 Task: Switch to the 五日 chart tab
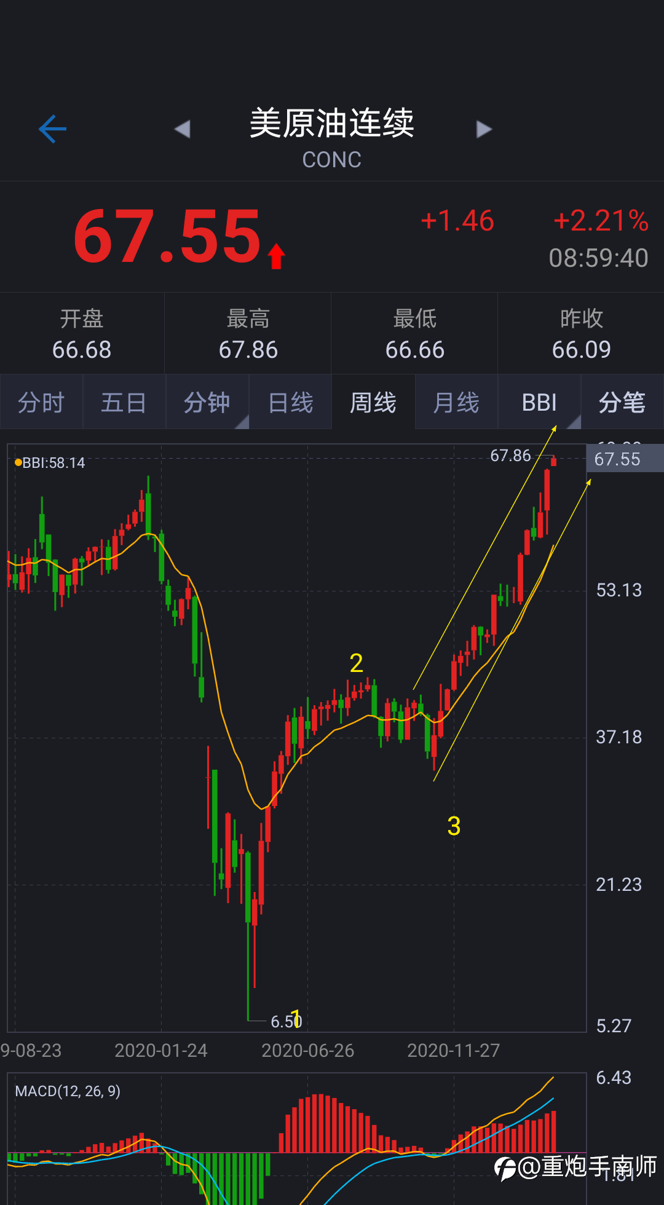(124, 403)
